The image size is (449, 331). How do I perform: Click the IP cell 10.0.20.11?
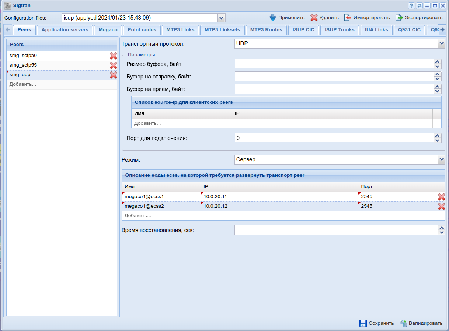pyautogui.click(x=279, y=197)
